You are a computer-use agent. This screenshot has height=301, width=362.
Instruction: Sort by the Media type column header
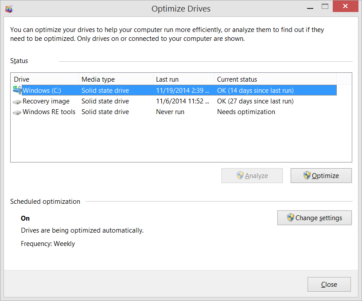point(115,79)
